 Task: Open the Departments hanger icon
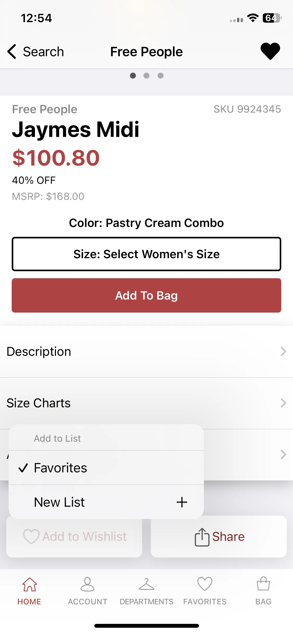(x=146, y=584)
